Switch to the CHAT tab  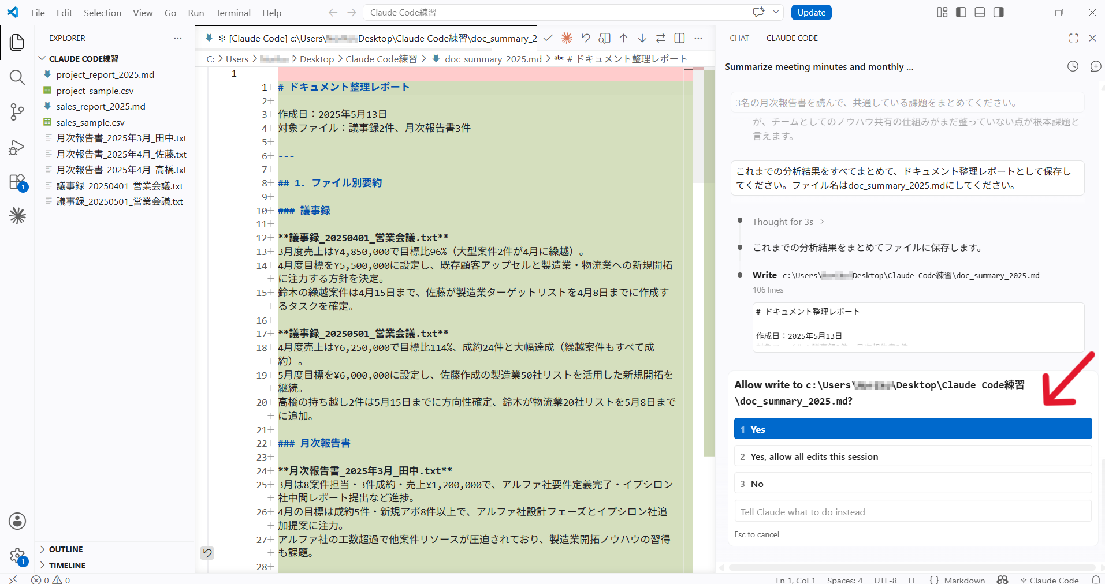click(739, 38)
